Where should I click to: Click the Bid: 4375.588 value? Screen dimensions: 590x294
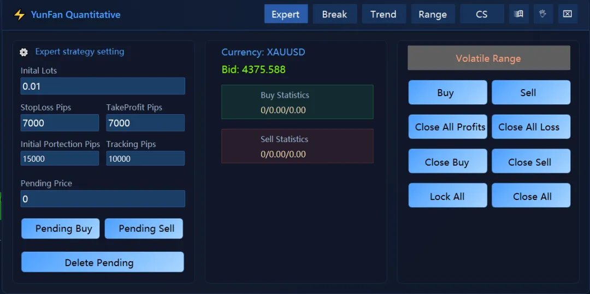(x=253, y=69)
